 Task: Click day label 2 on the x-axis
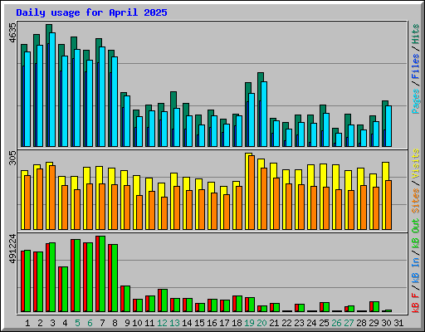click(40, 323)
